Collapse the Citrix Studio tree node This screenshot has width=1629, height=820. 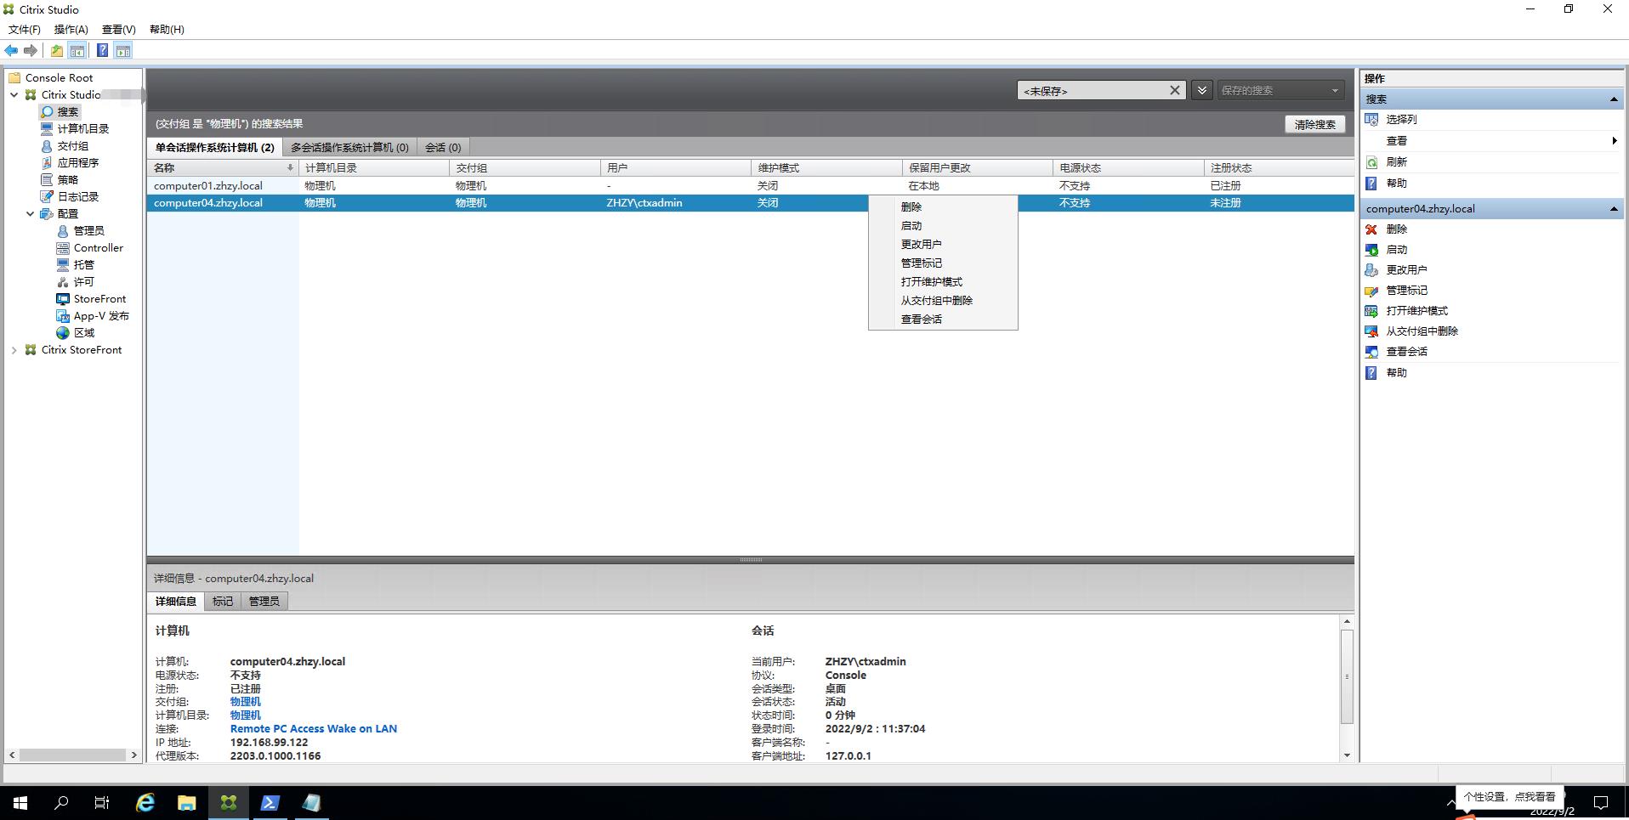tap(14, 95)
